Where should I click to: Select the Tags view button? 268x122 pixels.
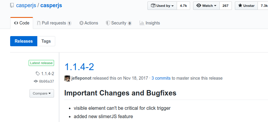click(46, 41)
